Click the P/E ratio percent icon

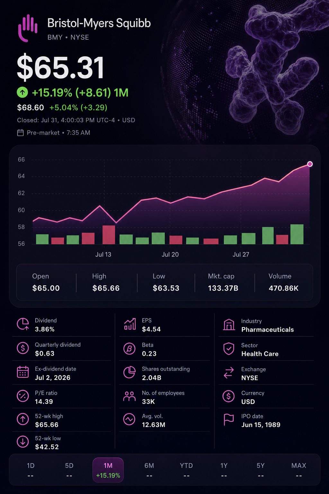pyautogui.click(x=23, y=396)
